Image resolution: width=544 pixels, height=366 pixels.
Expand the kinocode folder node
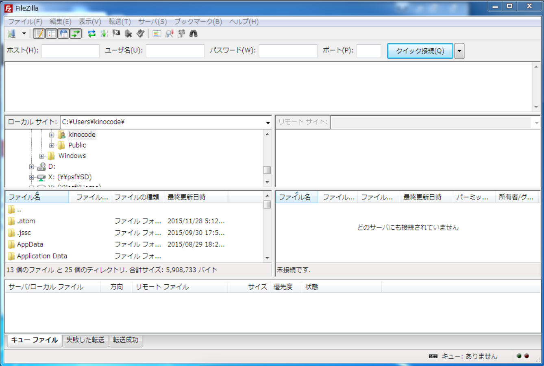click(52, 135)
